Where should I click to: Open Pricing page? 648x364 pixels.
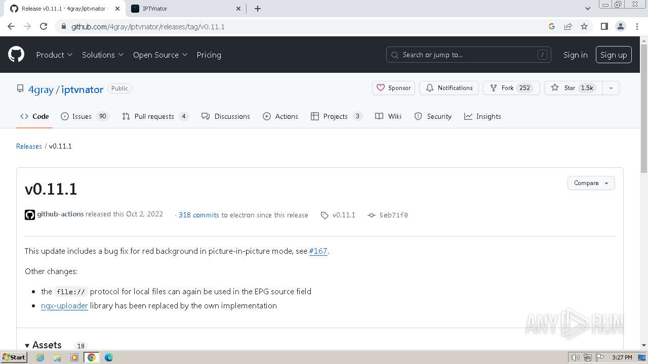tap(209, 55)
